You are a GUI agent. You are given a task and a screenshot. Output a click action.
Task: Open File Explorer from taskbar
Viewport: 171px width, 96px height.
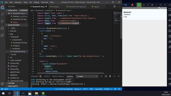(36, 93)
